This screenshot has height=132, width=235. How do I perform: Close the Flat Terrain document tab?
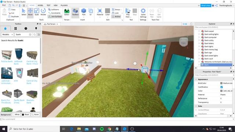coord(57,24)
